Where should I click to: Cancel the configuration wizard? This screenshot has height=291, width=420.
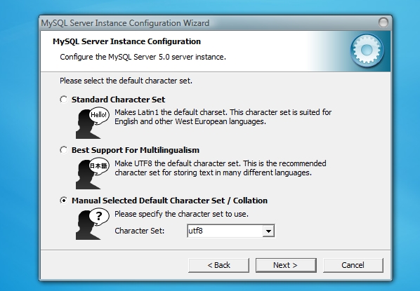353,265
